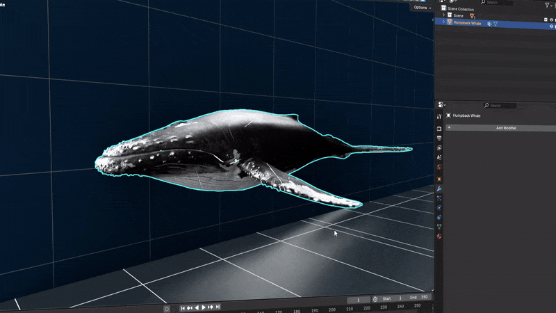Image resolution: width=556 pixels, height=313 pixels.
Task: Open the Scene properties tab
Action: click(439, 157)
